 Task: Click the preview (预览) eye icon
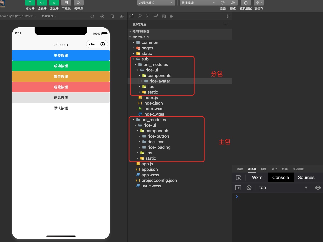[x=233, y=3]
